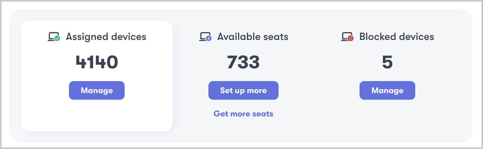483x149 pixels.
Task: Click the blue plus badge on seats icon
Action: point(209,39)
